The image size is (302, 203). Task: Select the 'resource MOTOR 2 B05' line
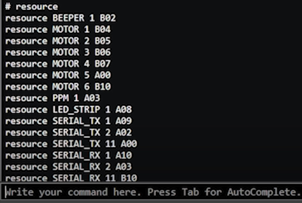pos(58,41)
